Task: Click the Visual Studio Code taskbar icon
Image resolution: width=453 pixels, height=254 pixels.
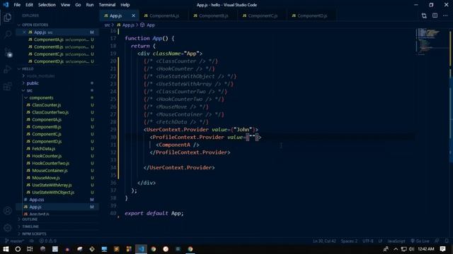Action: pos(141,249)
